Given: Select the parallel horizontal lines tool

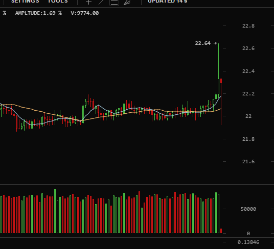Looking at the screenshot, I should point(114,3).
